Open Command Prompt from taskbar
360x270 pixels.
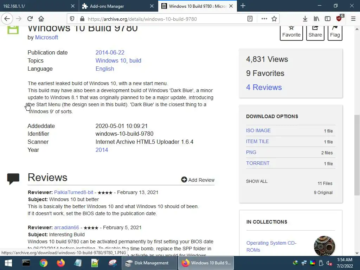tap(26, 263)
